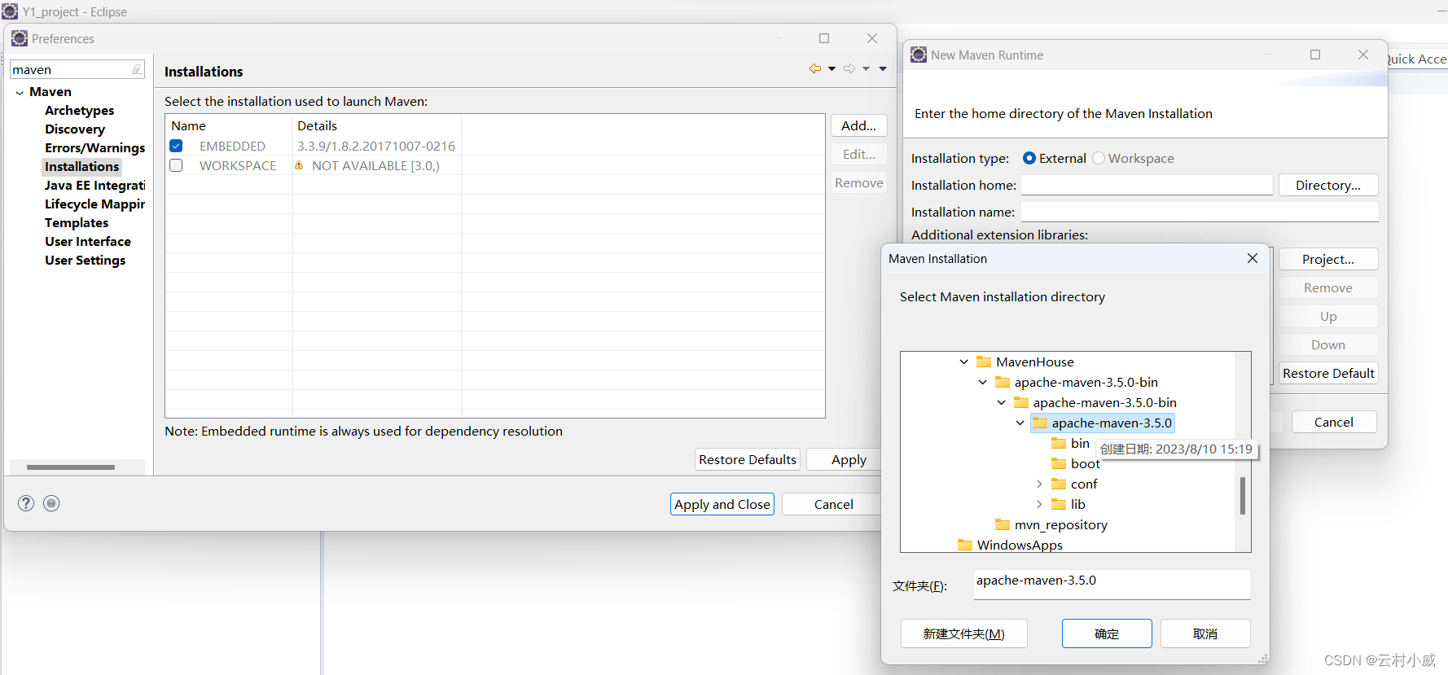Open help with the question mark icon
The height and width of the screenshot is (675, 1448).
click(26, 503)
